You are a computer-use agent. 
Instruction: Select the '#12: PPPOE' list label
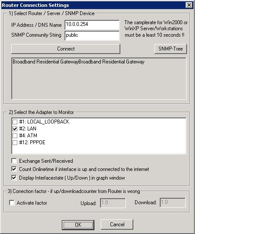[32, 142]
